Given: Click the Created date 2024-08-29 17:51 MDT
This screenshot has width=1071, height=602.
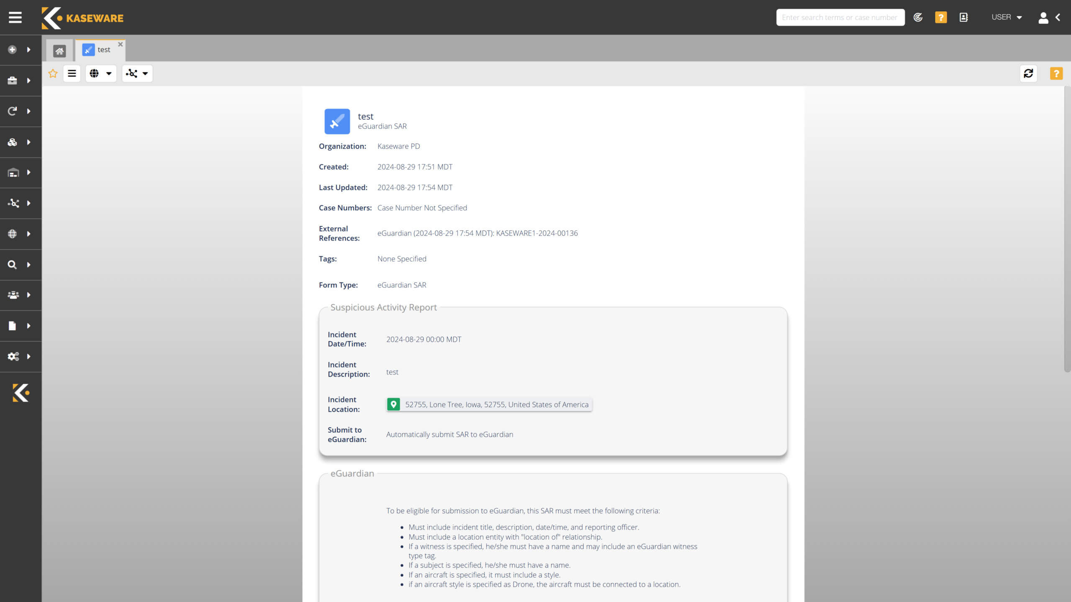Looking at the screenshot, I should pyautogui.click(x=415, y=167).
